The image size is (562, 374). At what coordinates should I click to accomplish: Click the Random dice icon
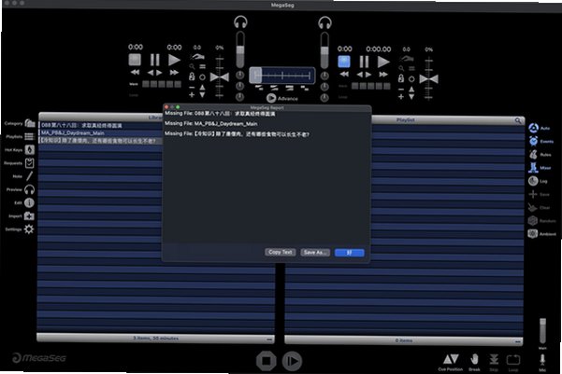coord(533,221)
